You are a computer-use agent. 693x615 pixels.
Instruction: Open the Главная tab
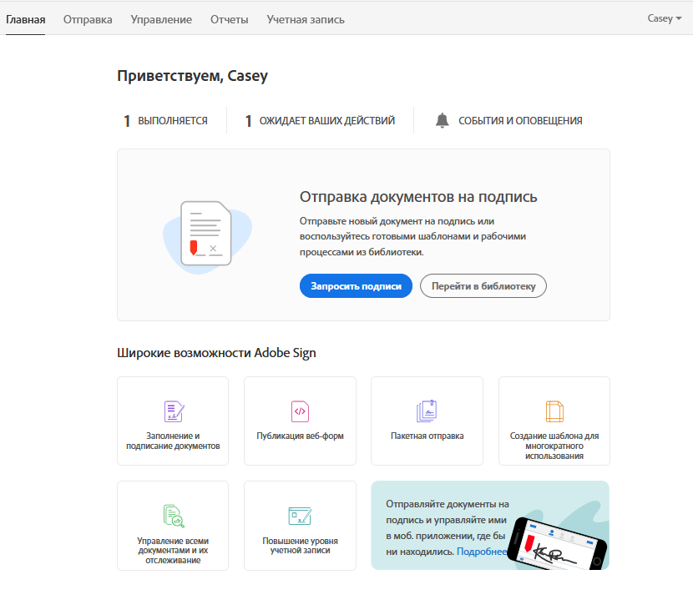25,20
